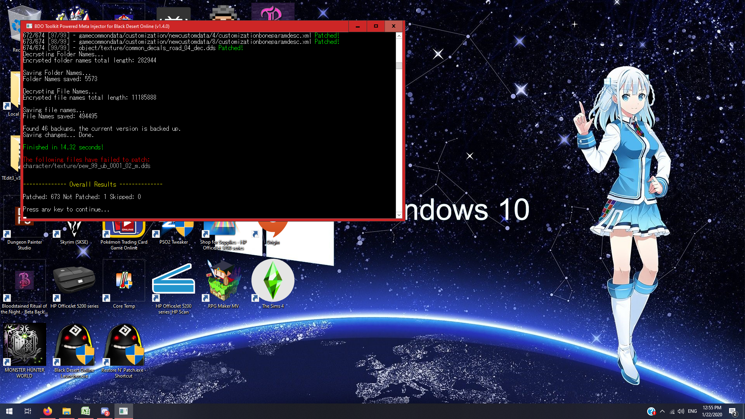Select Dungeon Painter Studio icon
The height and width of the screenshot is (419, 745).
coord(24,231)
